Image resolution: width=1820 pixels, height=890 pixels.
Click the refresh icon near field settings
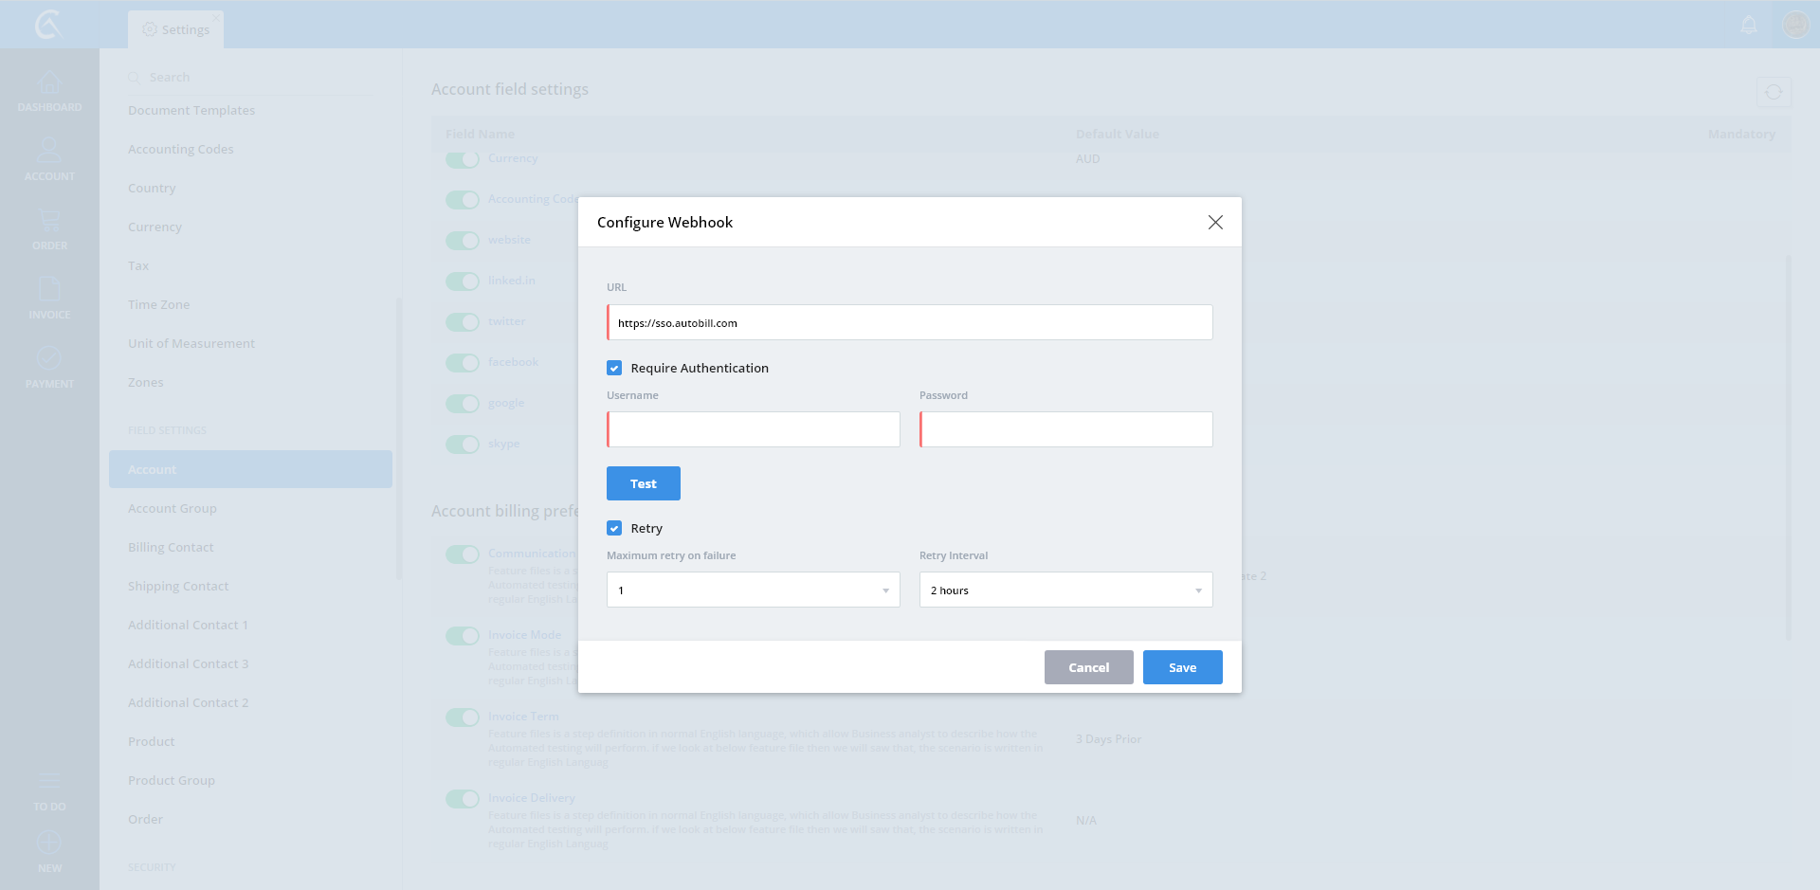pos(1773,92)
